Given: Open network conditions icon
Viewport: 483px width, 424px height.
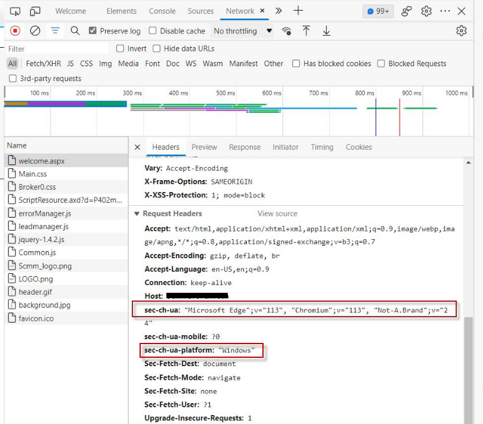Looking at the screenshot, I should (x=286, y=30).
